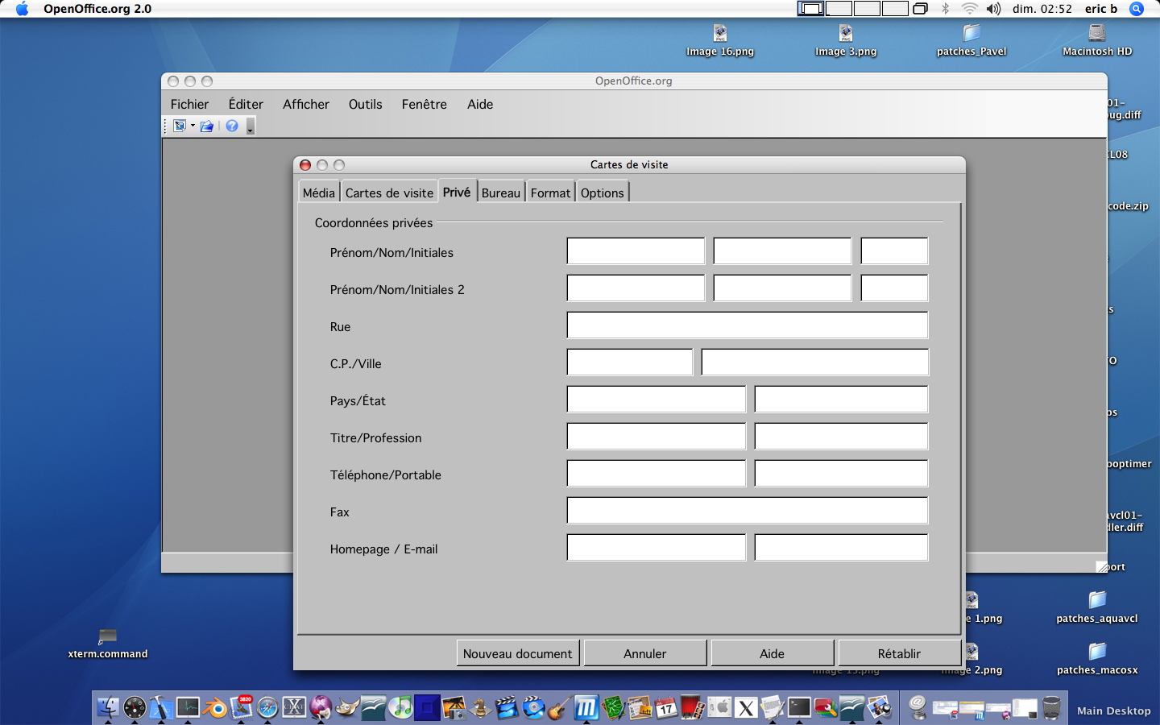
Task: Click the volume icon in menu bar
Action: coord(993,9)
